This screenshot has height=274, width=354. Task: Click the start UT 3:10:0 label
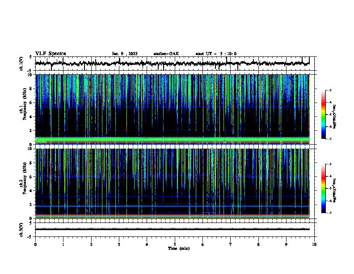216,54
